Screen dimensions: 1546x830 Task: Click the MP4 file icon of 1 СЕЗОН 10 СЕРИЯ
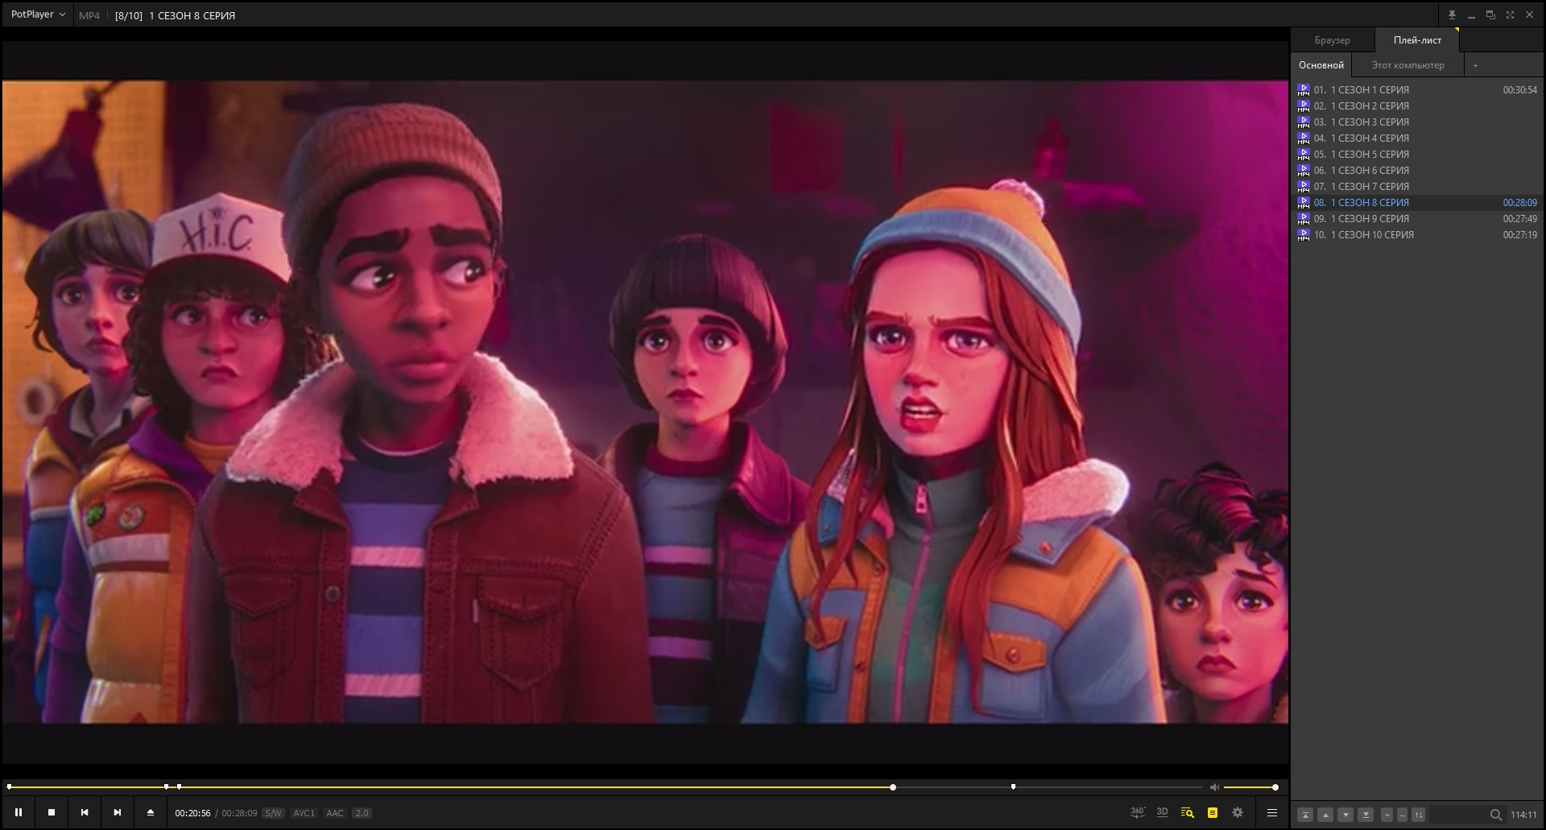click(1304, 235)
